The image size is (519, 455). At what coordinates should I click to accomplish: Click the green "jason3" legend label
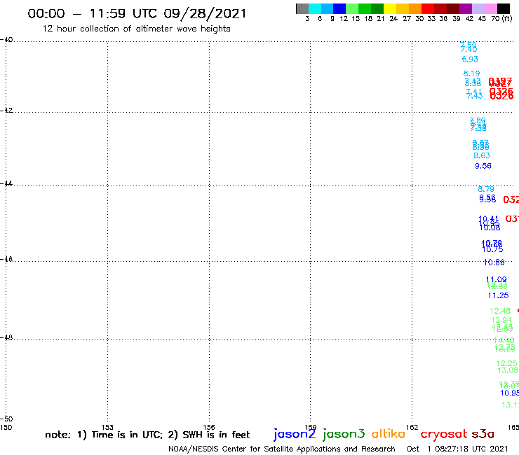344,434
